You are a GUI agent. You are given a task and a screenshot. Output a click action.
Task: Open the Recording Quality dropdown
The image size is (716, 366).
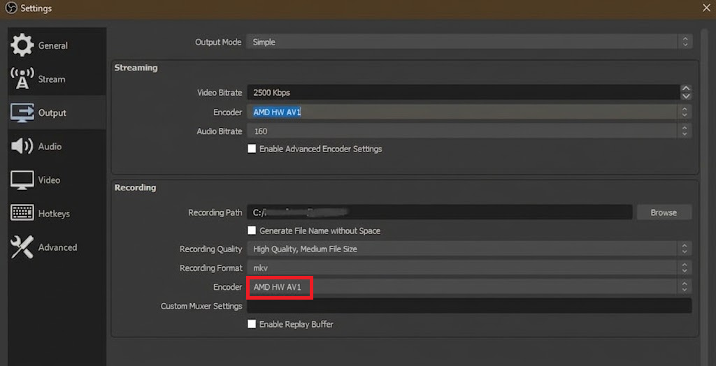(469, 249)
